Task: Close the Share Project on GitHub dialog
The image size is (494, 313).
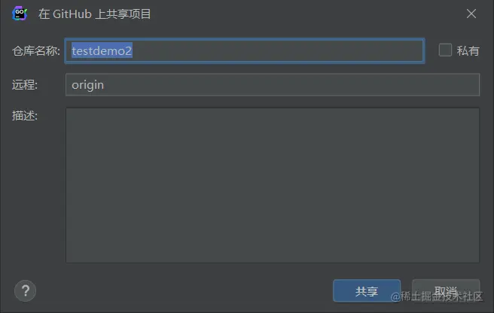Action: (471, 14)
